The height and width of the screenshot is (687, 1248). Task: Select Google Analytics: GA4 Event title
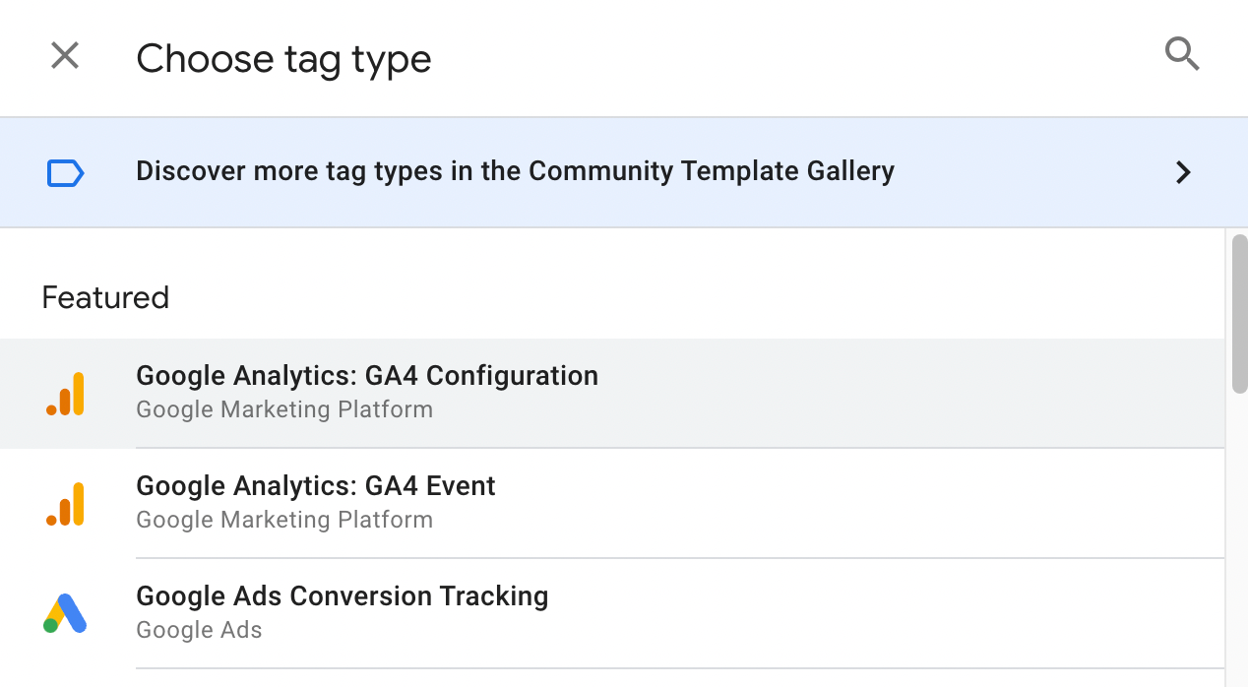[316, 486]
